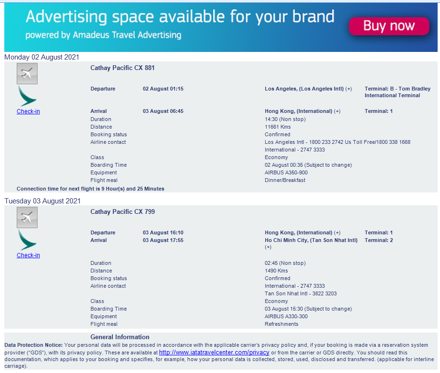Click the airplane icon for CX 799
This screenshot has width=440, height=373.
coord(27,218)
